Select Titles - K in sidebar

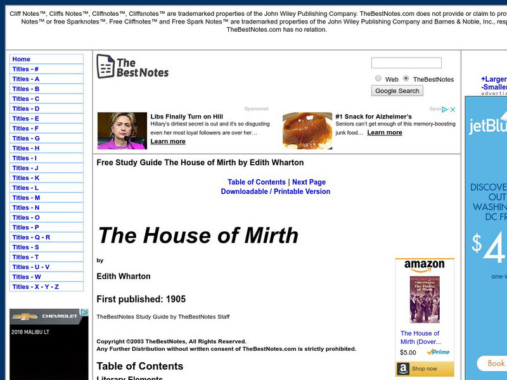(46, 178)
